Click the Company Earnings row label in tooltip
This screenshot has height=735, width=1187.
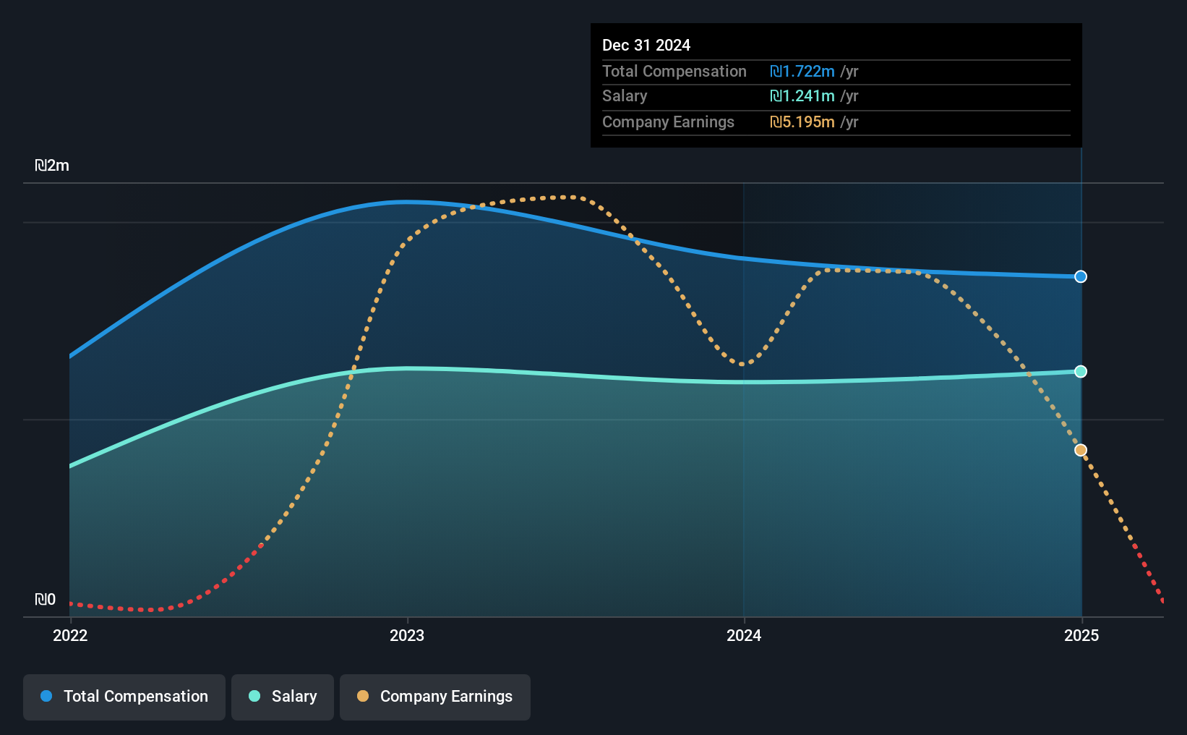668,122
